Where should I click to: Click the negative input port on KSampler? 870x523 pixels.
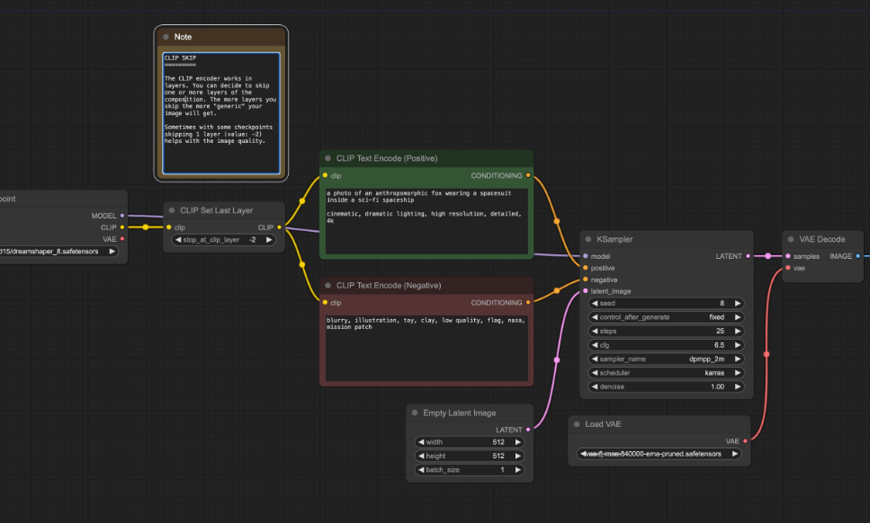(x=586, y=279)
